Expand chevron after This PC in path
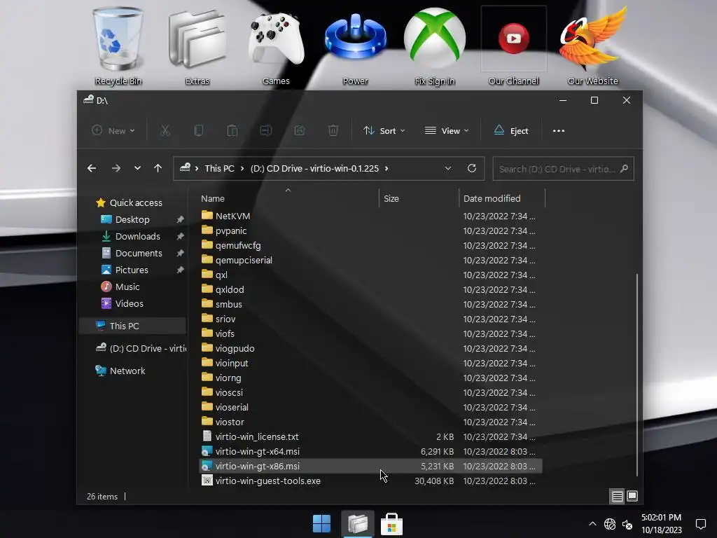 242,168
